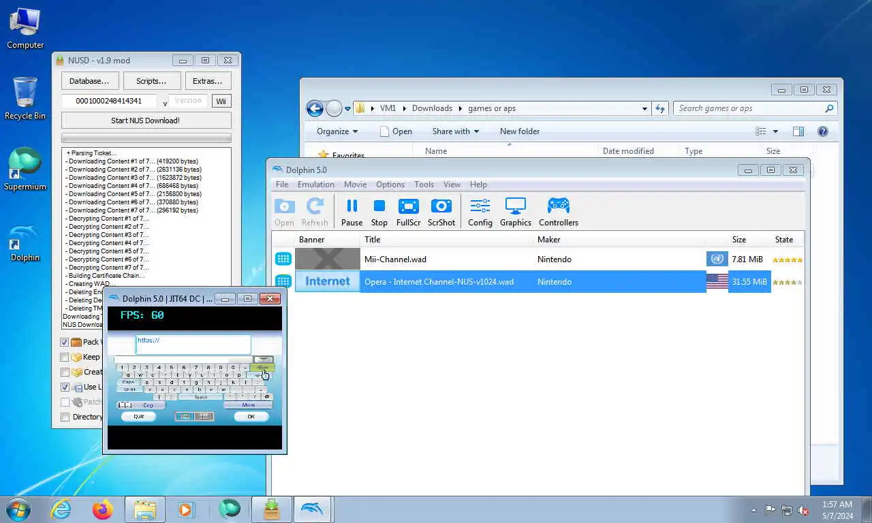Toggle the Create checkbox in NUSD

point(65,373)
